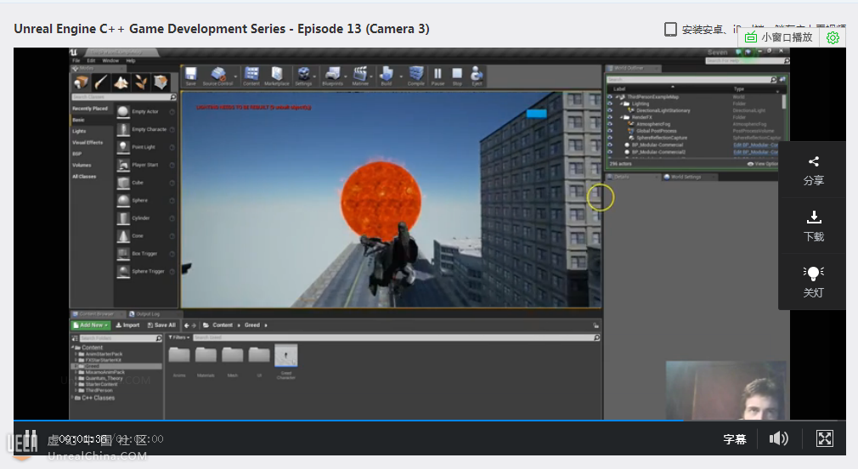
Task: Open the Blueprints toolbar icon
Action: (333, 76)
